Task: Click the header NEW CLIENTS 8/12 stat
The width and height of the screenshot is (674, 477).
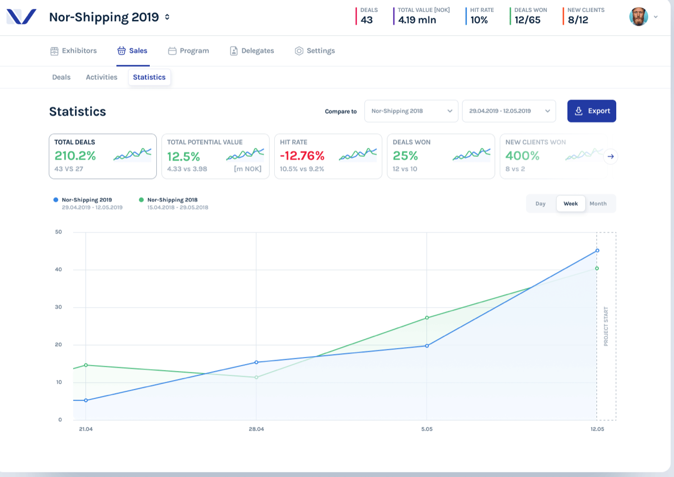Action: click(x=584, y=16)
